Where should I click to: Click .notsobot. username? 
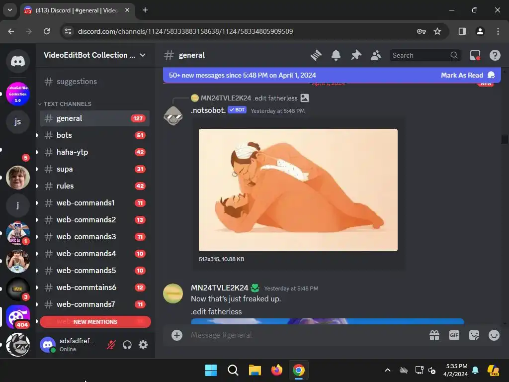tap(208, 110)
